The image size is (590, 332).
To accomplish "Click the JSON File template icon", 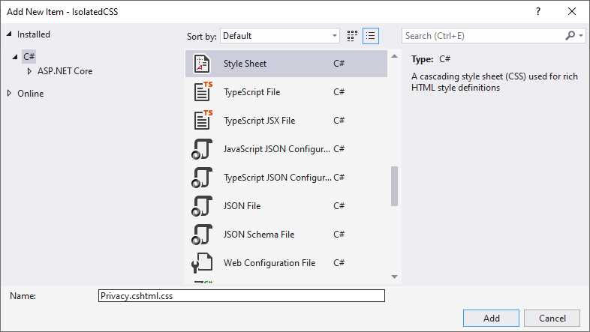I will point(202,206).
